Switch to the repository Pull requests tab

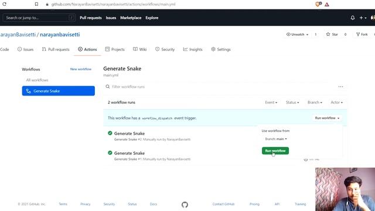[x=56, y=49]
